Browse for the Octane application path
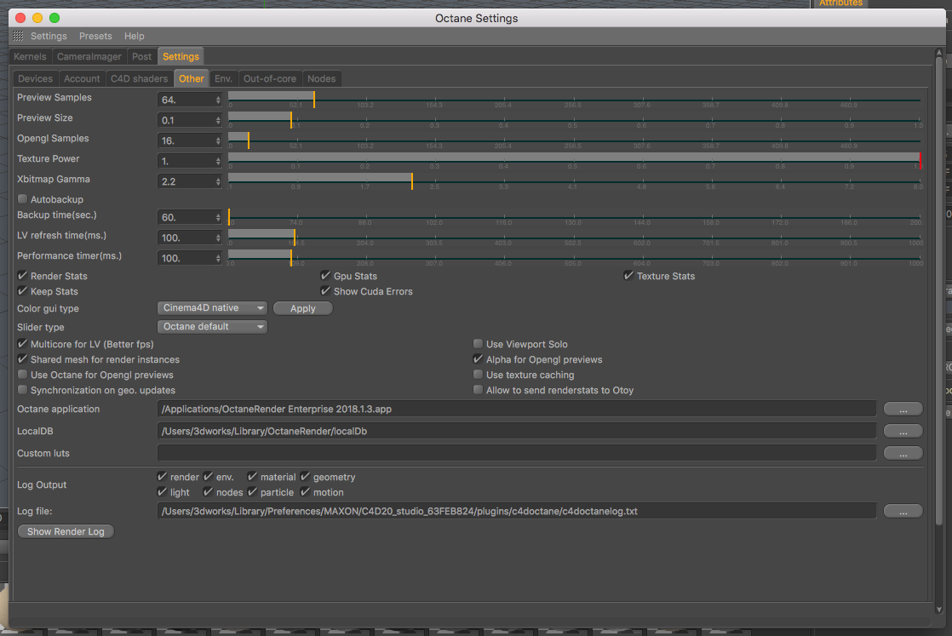 click(x=903, y=409)
